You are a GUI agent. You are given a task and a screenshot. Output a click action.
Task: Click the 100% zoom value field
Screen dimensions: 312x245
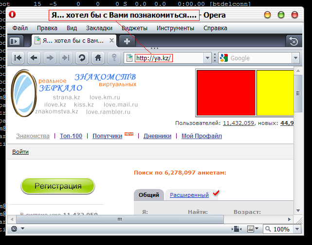pos(281,229)
